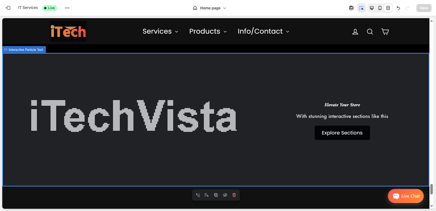Switch to desktop preview mode
This screenshot has width=436, height=211.
(x=372, y=8)
